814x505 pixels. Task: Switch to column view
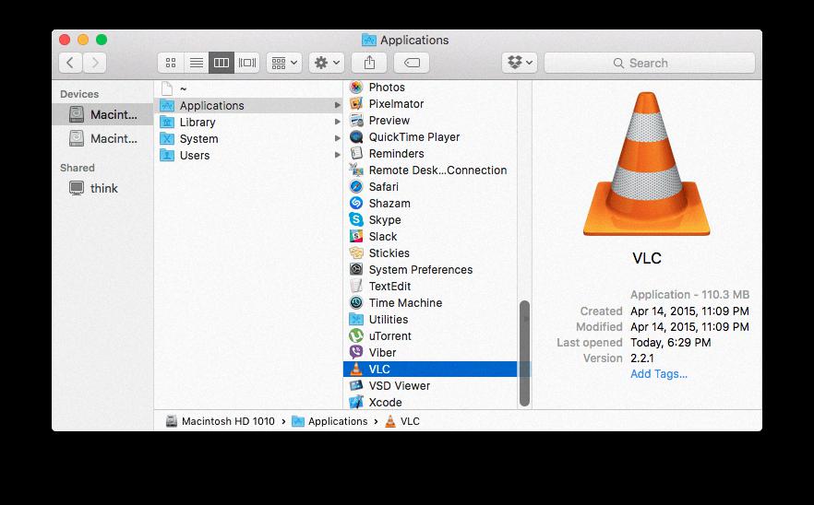(221, 63)
